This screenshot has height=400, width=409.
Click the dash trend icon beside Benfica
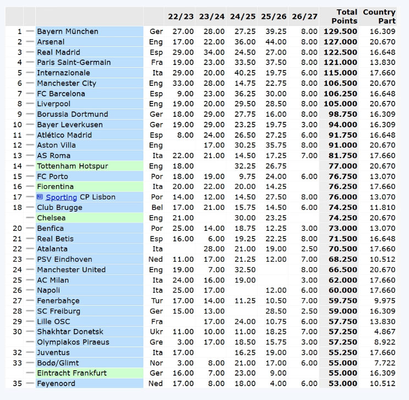pyautogui.click(x=30, y=228)
